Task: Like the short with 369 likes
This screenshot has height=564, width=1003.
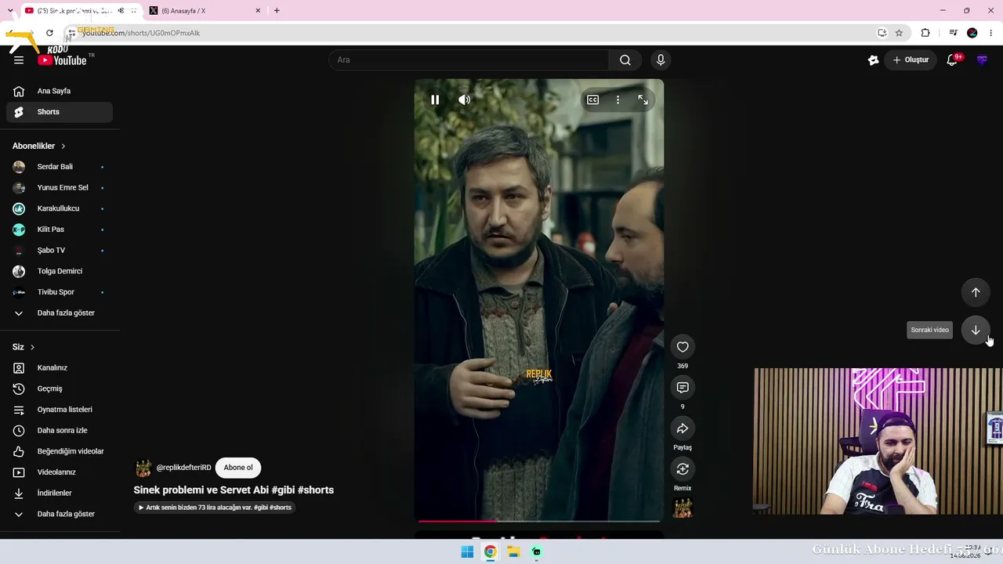Action: [683, 347]
